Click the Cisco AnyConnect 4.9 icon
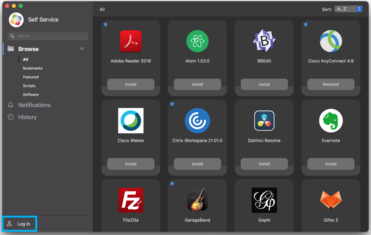This screenshot has height=235, width=371. tap(331, 41)
